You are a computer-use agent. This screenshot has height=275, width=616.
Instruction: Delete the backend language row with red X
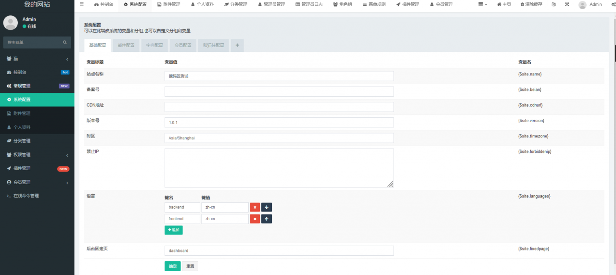pos(255,207)
